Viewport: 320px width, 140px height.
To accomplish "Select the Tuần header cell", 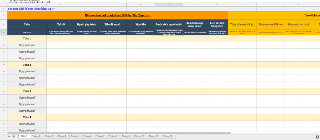I will point(27,24).
